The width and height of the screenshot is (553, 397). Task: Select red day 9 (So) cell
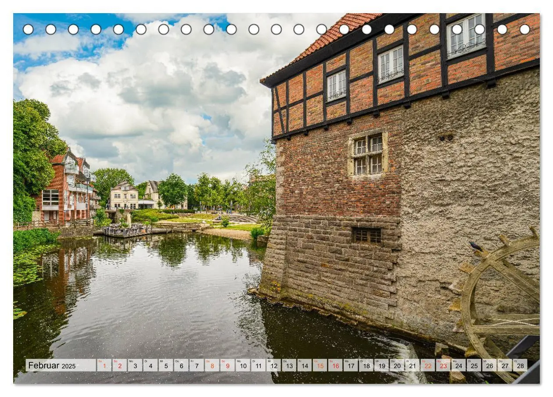pos(227,365)
